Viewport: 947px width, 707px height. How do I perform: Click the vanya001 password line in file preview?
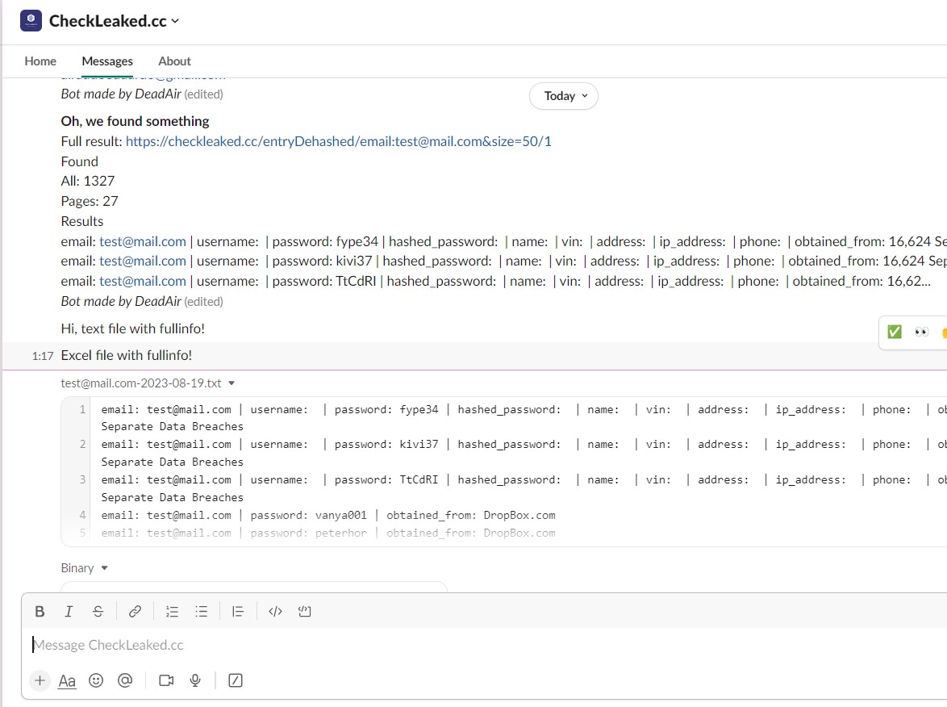pos(328,516)
